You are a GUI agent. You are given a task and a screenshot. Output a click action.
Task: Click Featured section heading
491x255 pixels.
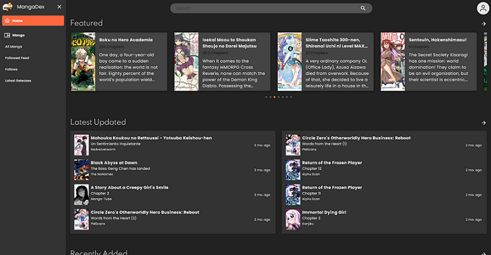[86, 23]
